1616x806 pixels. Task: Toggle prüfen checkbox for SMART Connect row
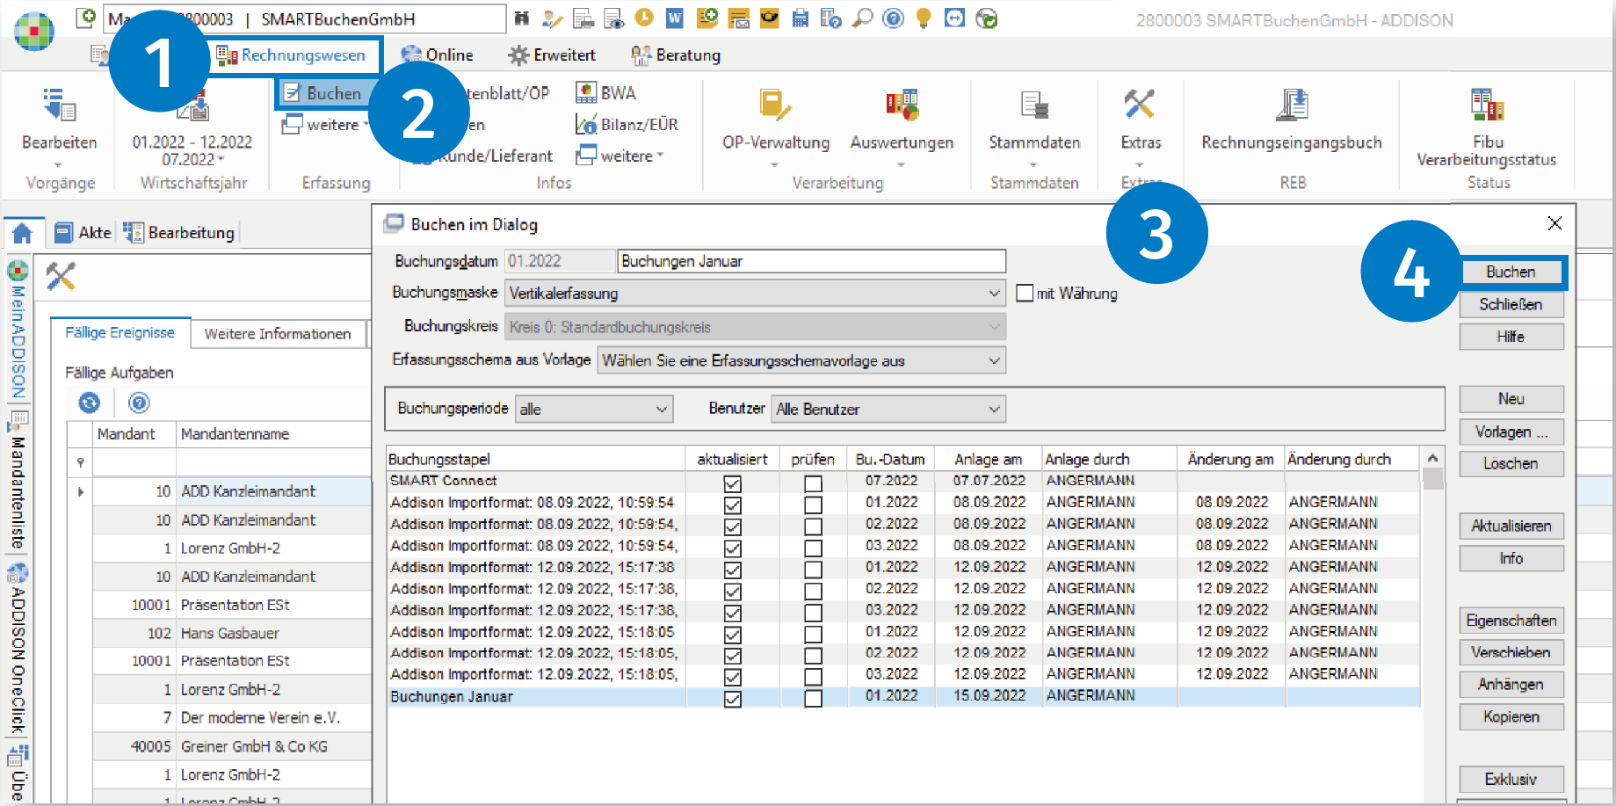(x=813, y=483)
